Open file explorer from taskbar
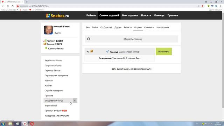Screen dimensions: 224x126 click(10, 124)
